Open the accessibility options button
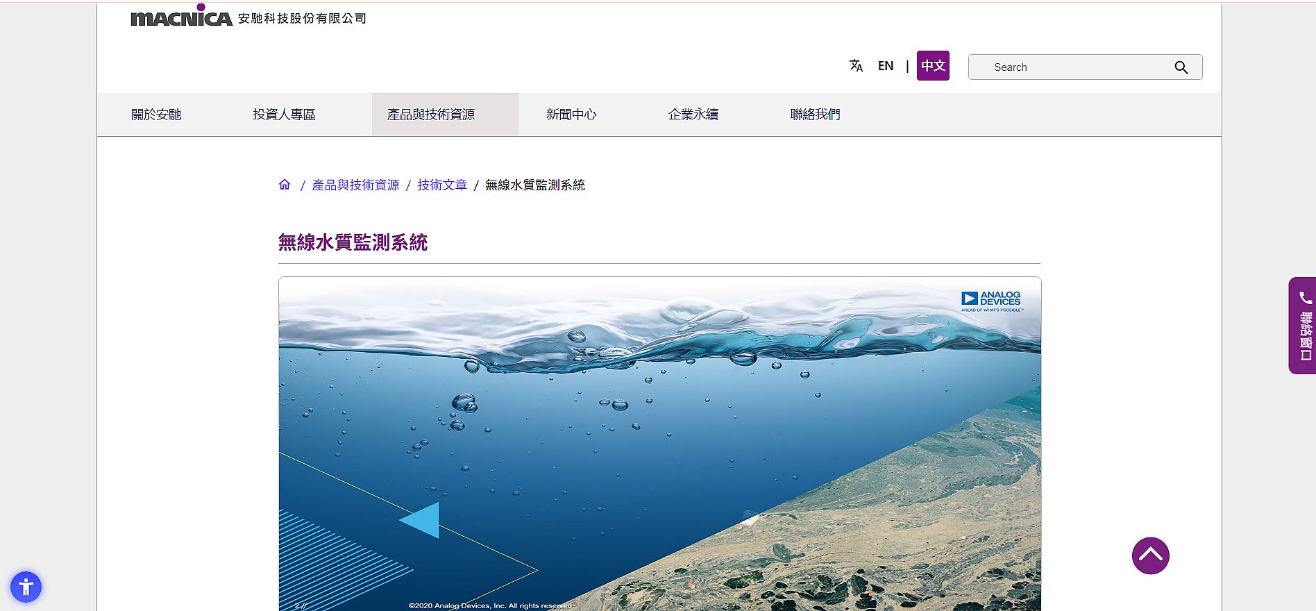Image resolution: width=1316 pixels, height=611 pixels. pos(26,587)
